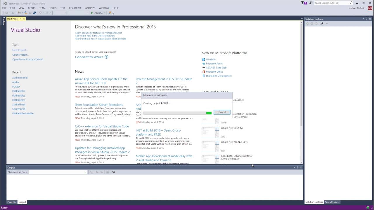Click the Ready status bar text
Viewport: 374px width, 210px height.
4,208
